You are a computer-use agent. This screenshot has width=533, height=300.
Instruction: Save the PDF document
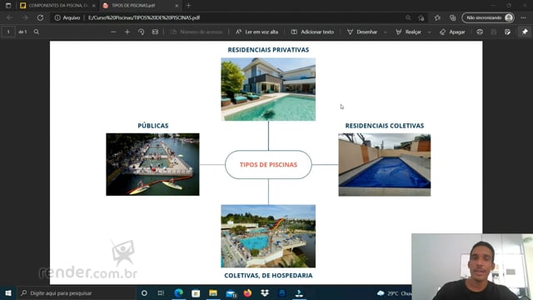point(494,32)
